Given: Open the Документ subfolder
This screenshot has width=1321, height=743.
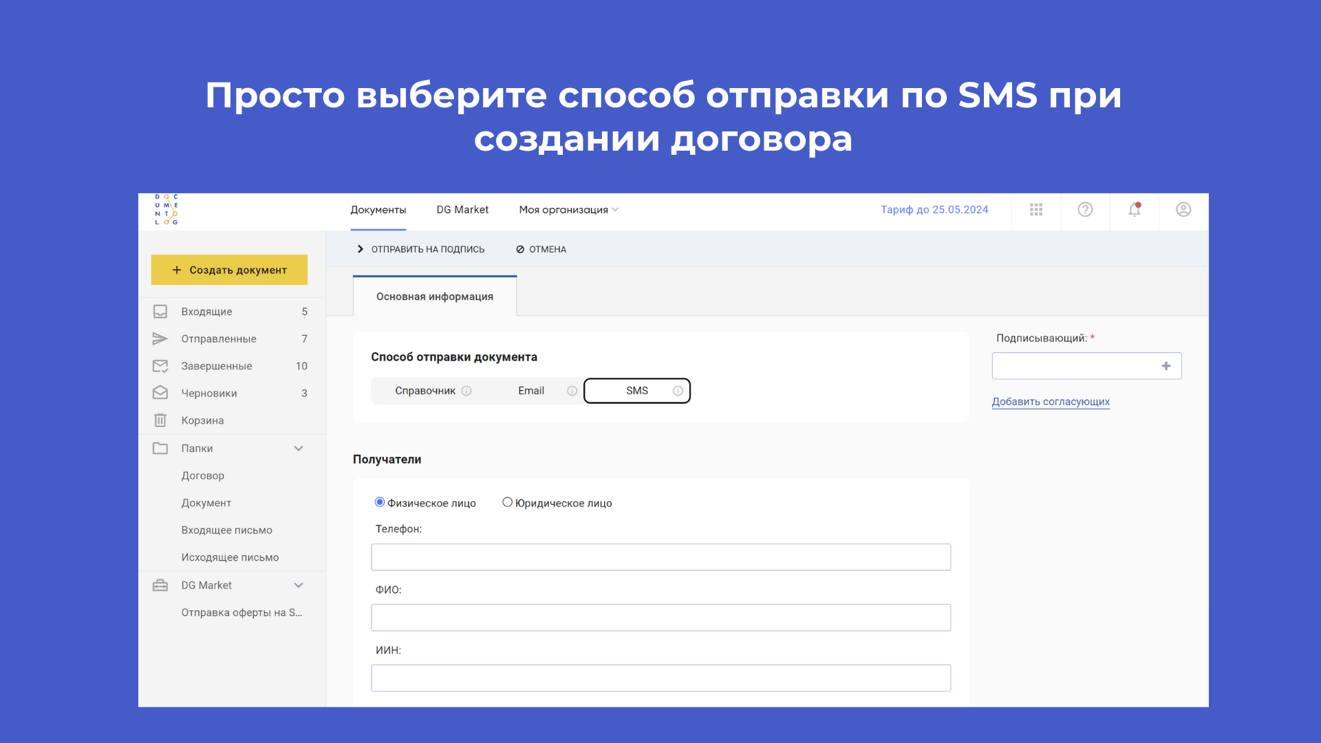Looking at the screenshot, I should click(206, 503).
